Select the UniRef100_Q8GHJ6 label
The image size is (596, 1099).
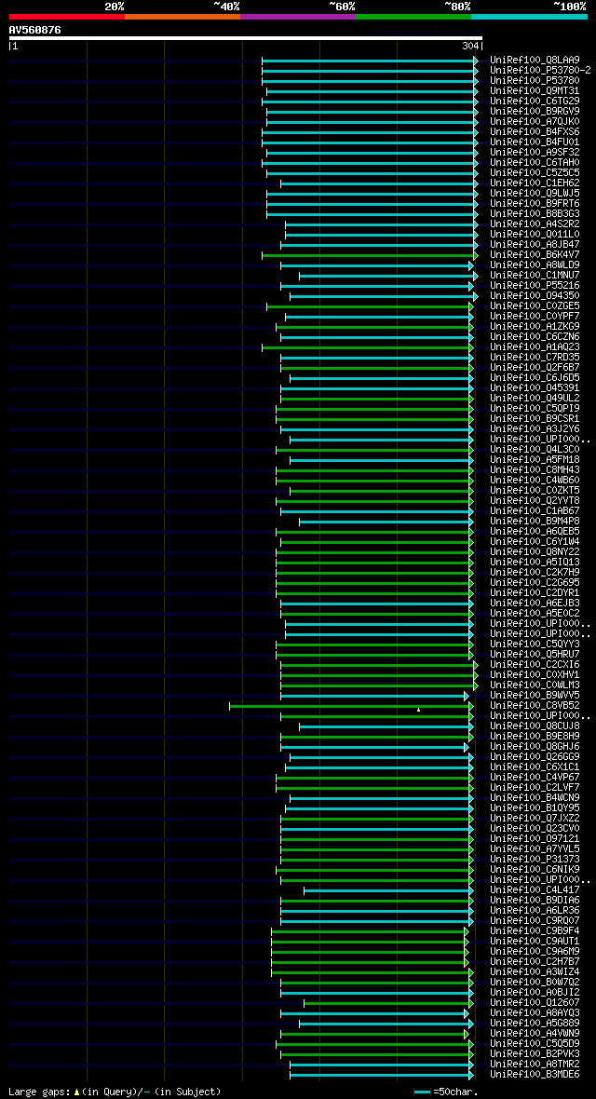pyautogui.click(x=535, y=746)
